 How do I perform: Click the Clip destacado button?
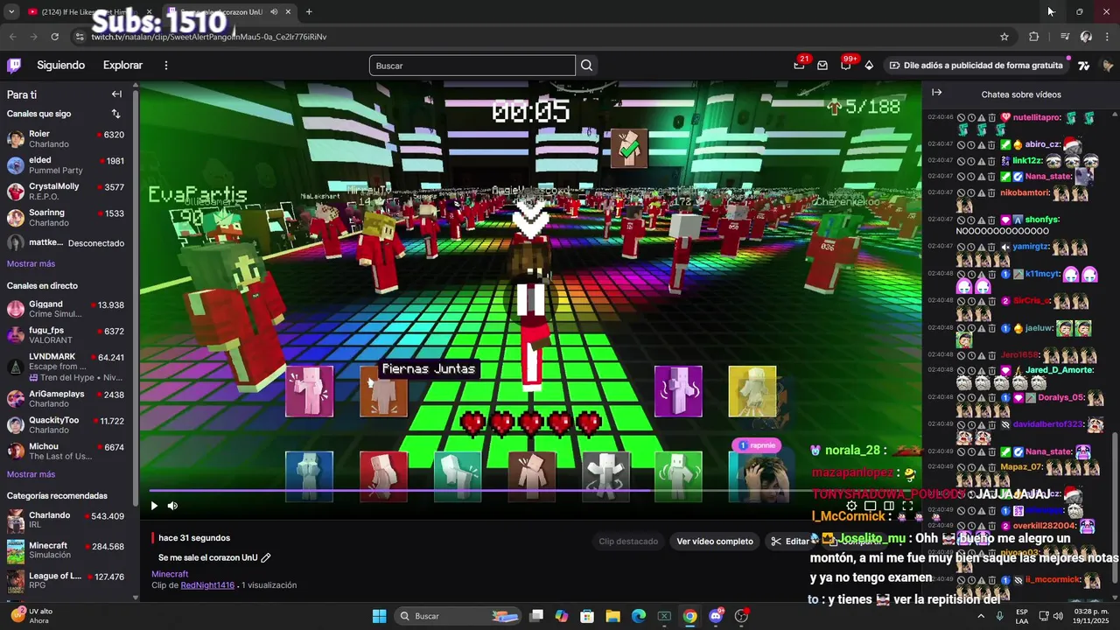point(628,542)
